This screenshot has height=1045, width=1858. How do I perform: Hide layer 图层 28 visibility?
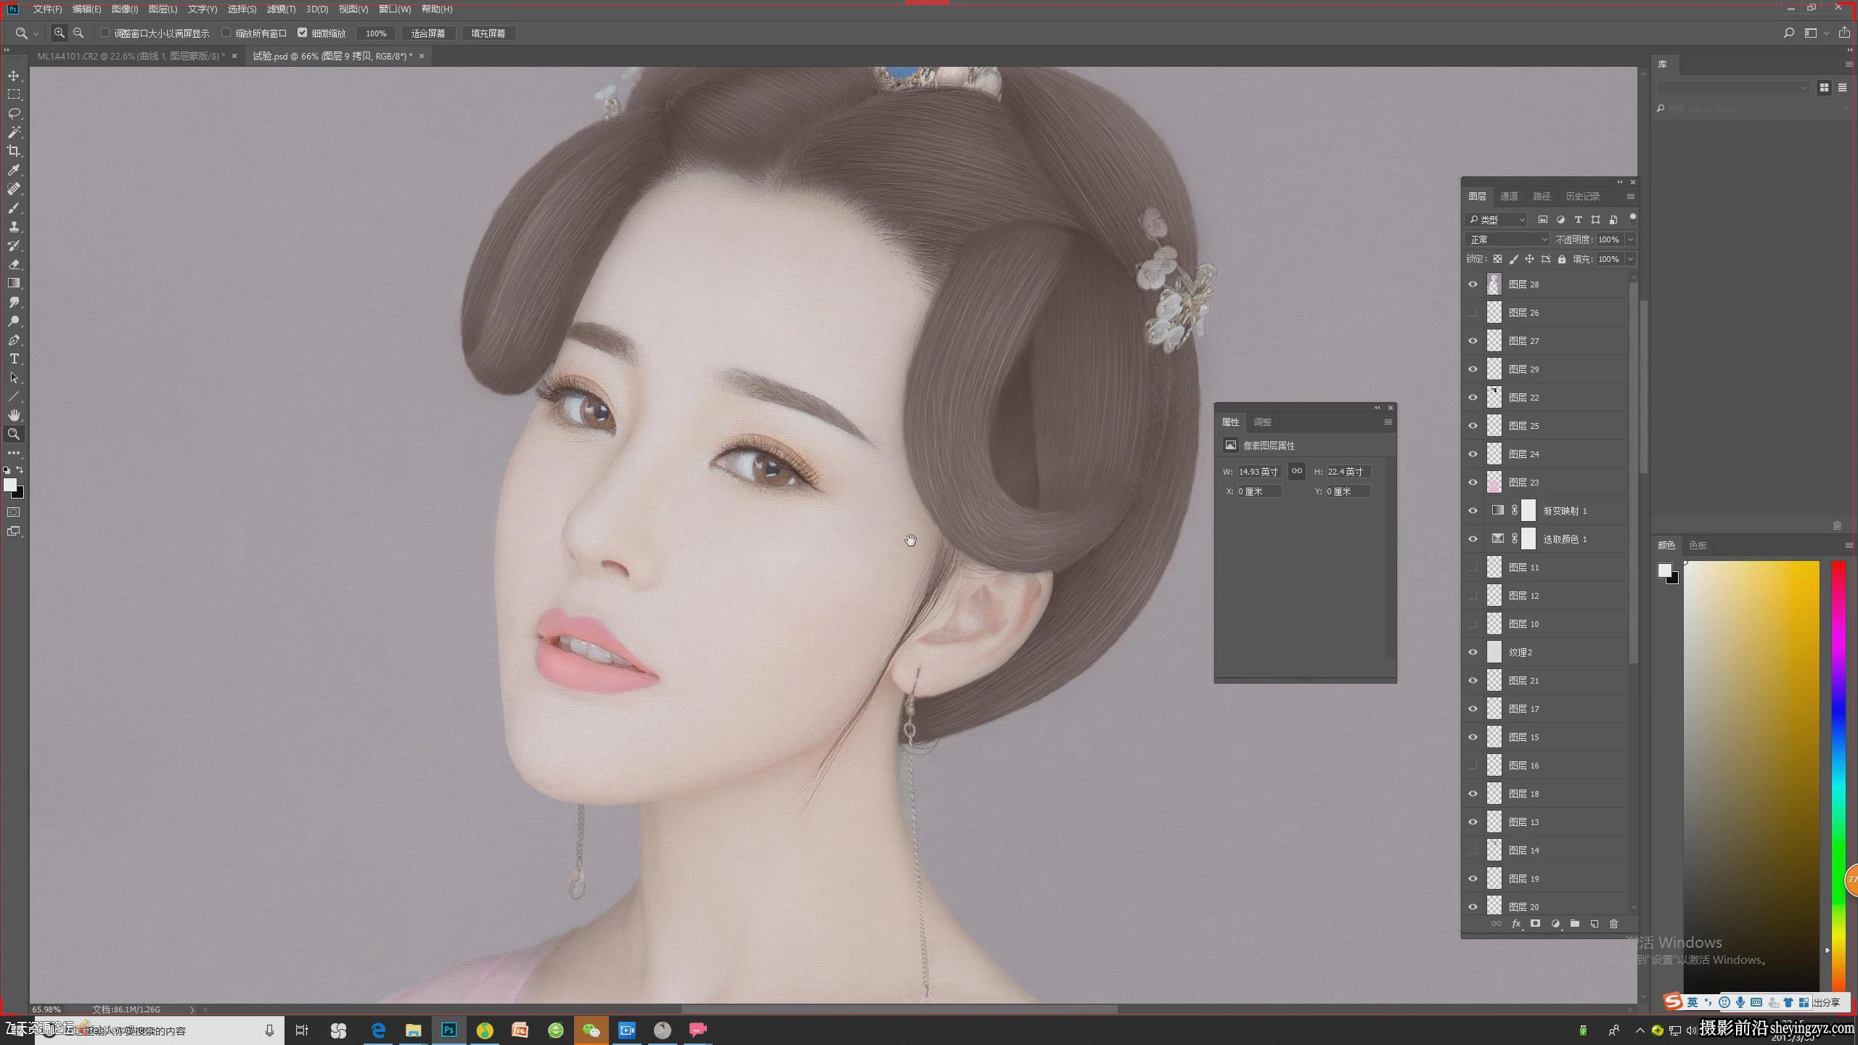[x=1473, y=284]
